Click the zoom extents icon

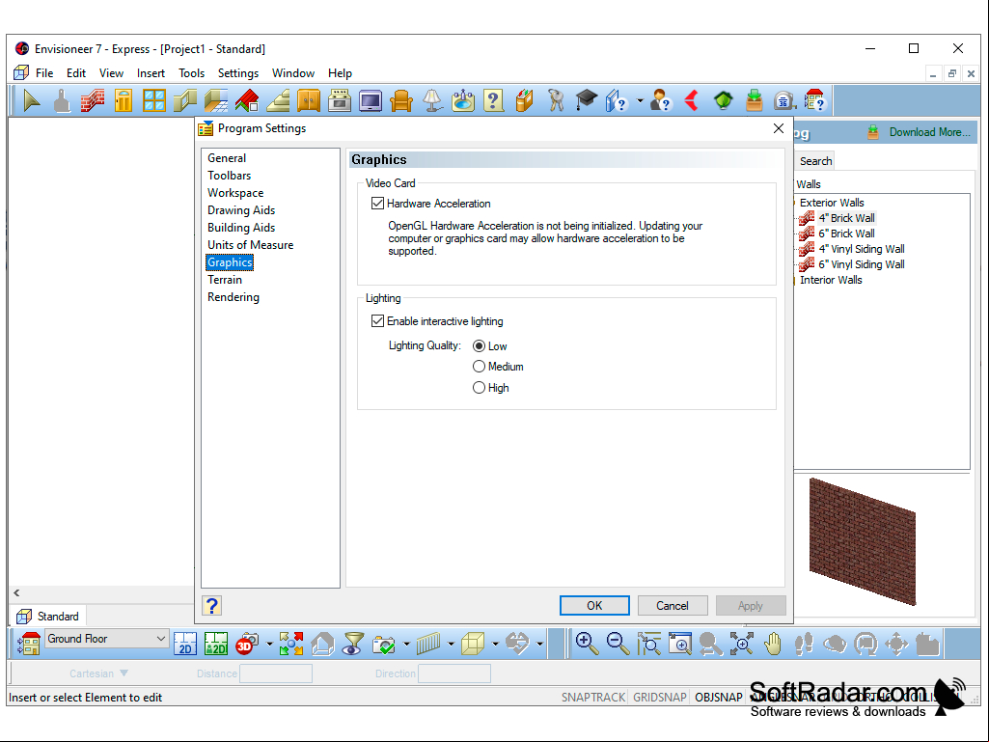(741, 644)
